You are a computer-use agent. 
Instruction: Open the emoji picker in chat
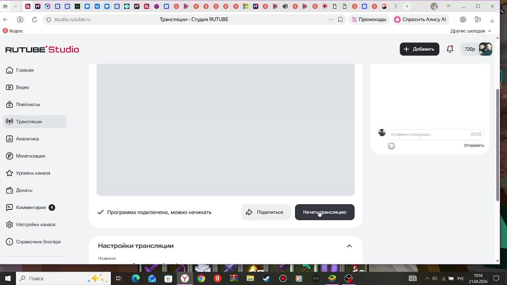(391, 146)
